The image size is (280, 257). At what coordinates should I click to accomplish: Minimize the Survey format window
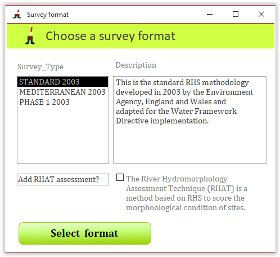(210, 14)
